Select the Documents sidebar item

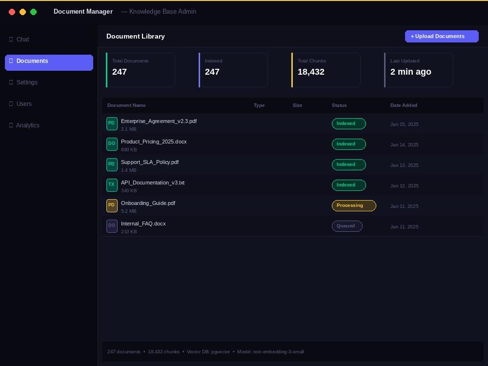pyautogui.click(x=49, y=62)
